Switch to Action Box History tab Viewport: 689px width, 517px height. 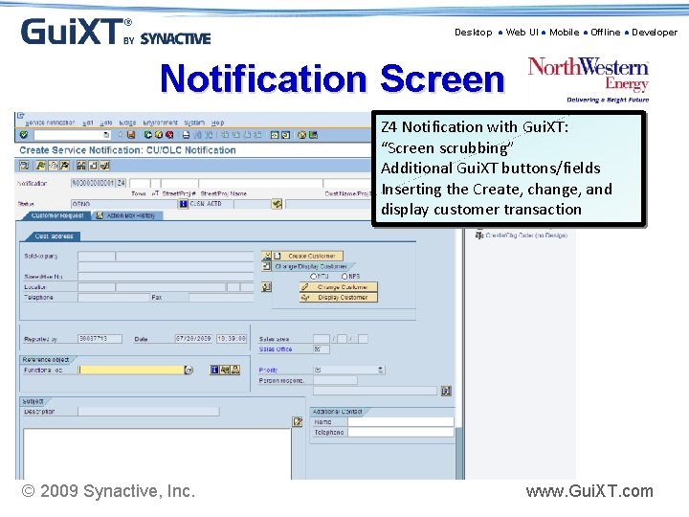pyautogui.click(x=127, y=215)
